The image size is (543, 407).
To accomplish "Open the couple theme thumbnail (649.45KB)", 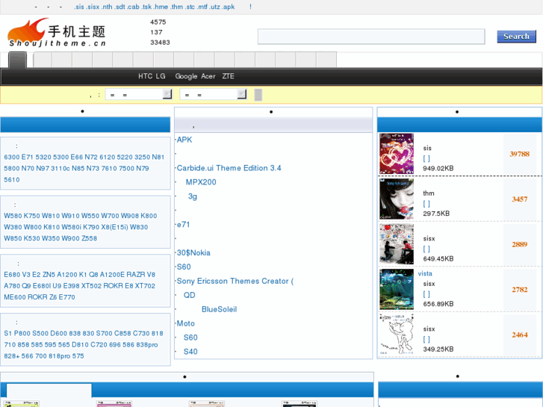I will tap(397, 244).
